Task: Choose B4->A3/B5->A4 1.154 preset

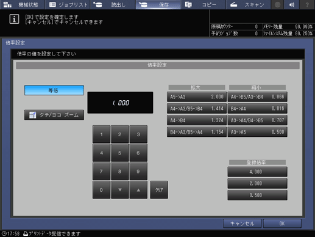Action: click(197, 132)
